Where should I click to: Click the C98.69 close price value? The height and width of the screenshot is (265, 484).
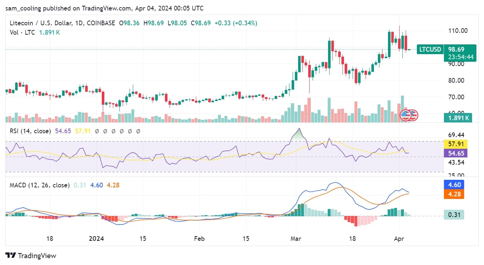(x=201, y=23)
